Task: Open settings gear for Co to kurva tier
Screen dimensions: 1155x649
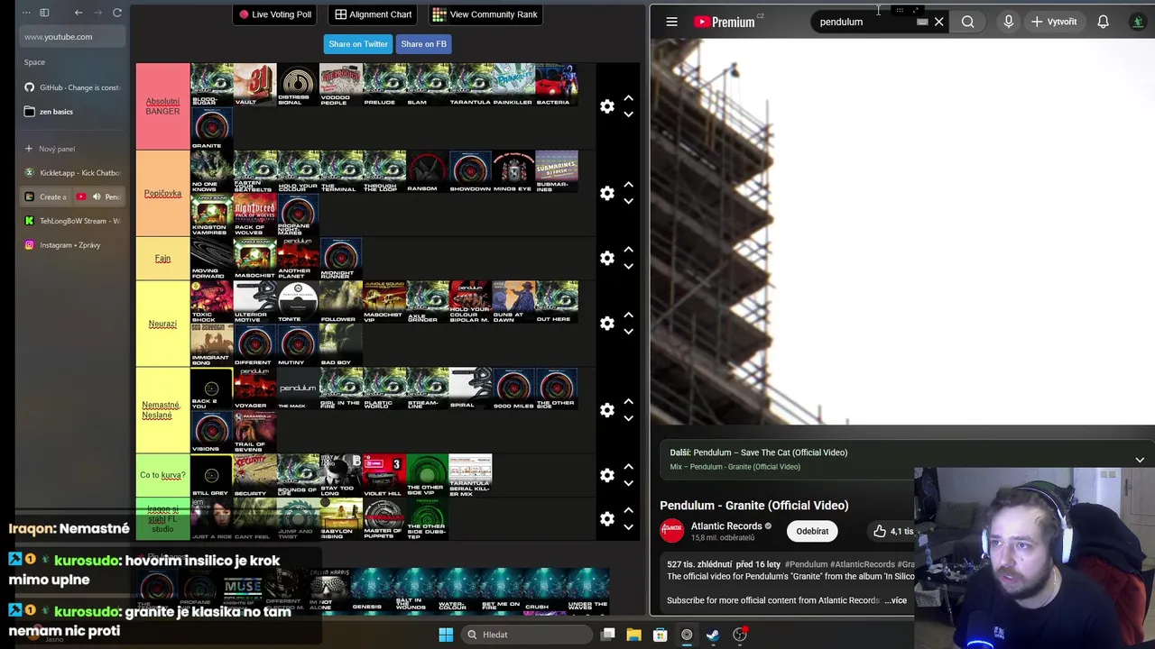Action: click(x=607, y=475)
